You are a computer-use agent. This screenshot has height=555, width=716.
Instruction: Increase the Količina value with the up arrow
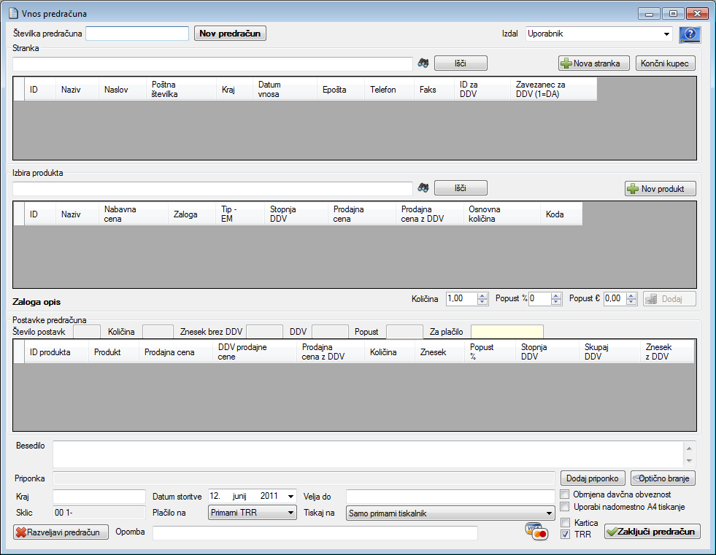[x=482, y=296]
